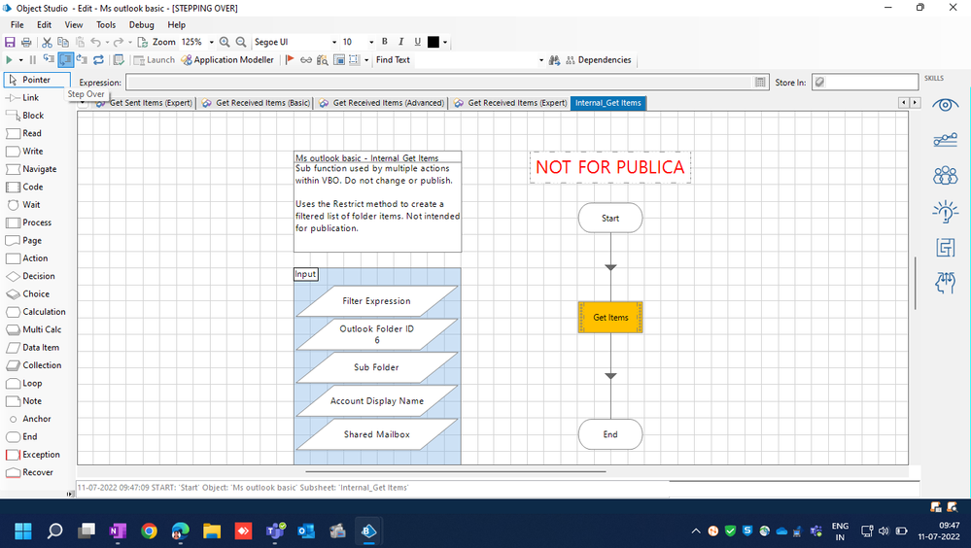
Task: Click the Save icon in the toolbar
Action: click(x=10, y=43)
